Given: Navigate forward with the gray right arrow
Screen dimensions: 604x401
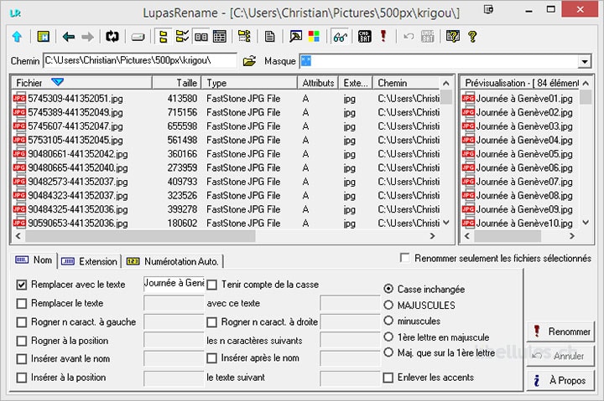Looking at the screenshot, I should pos(88,37).
